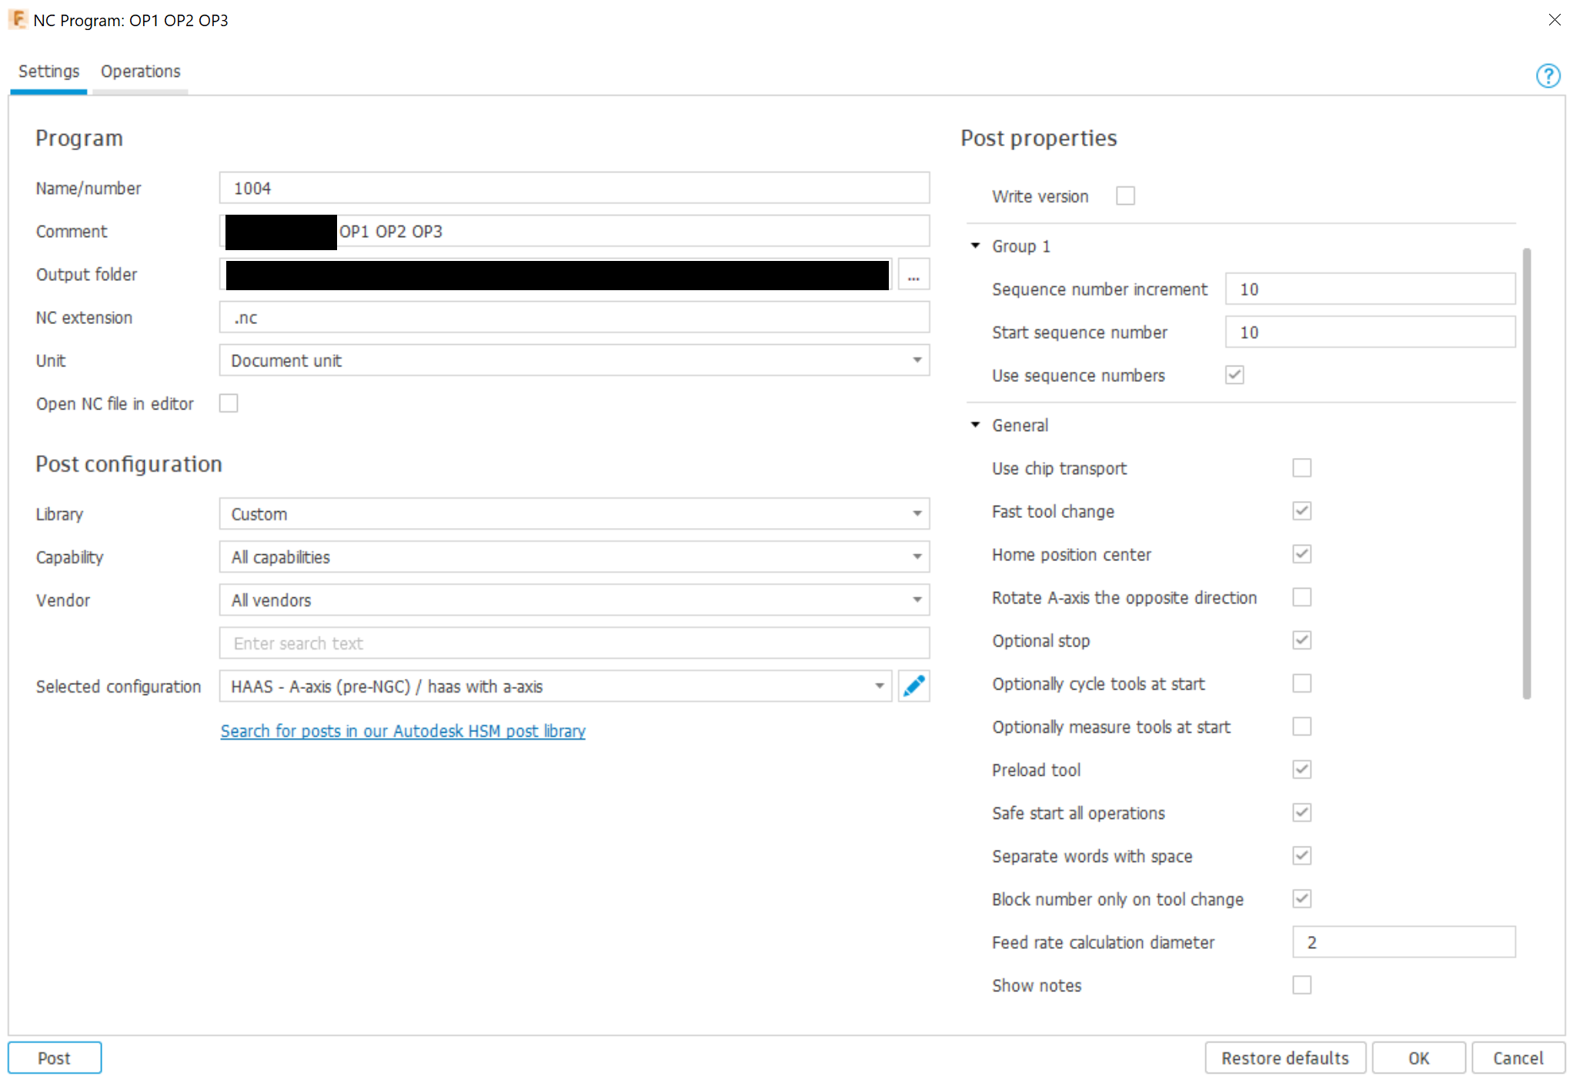This screenshot has height=1083, width=1573.
Task: Collapse the Group 1 section
Action: 974,246
